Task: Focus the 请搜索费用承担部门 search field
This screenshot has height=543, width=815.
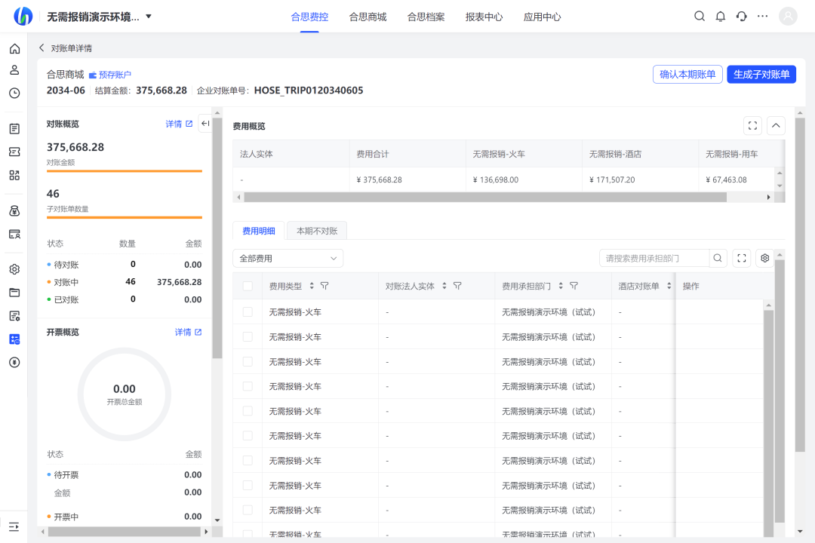Action: point(655,258)
